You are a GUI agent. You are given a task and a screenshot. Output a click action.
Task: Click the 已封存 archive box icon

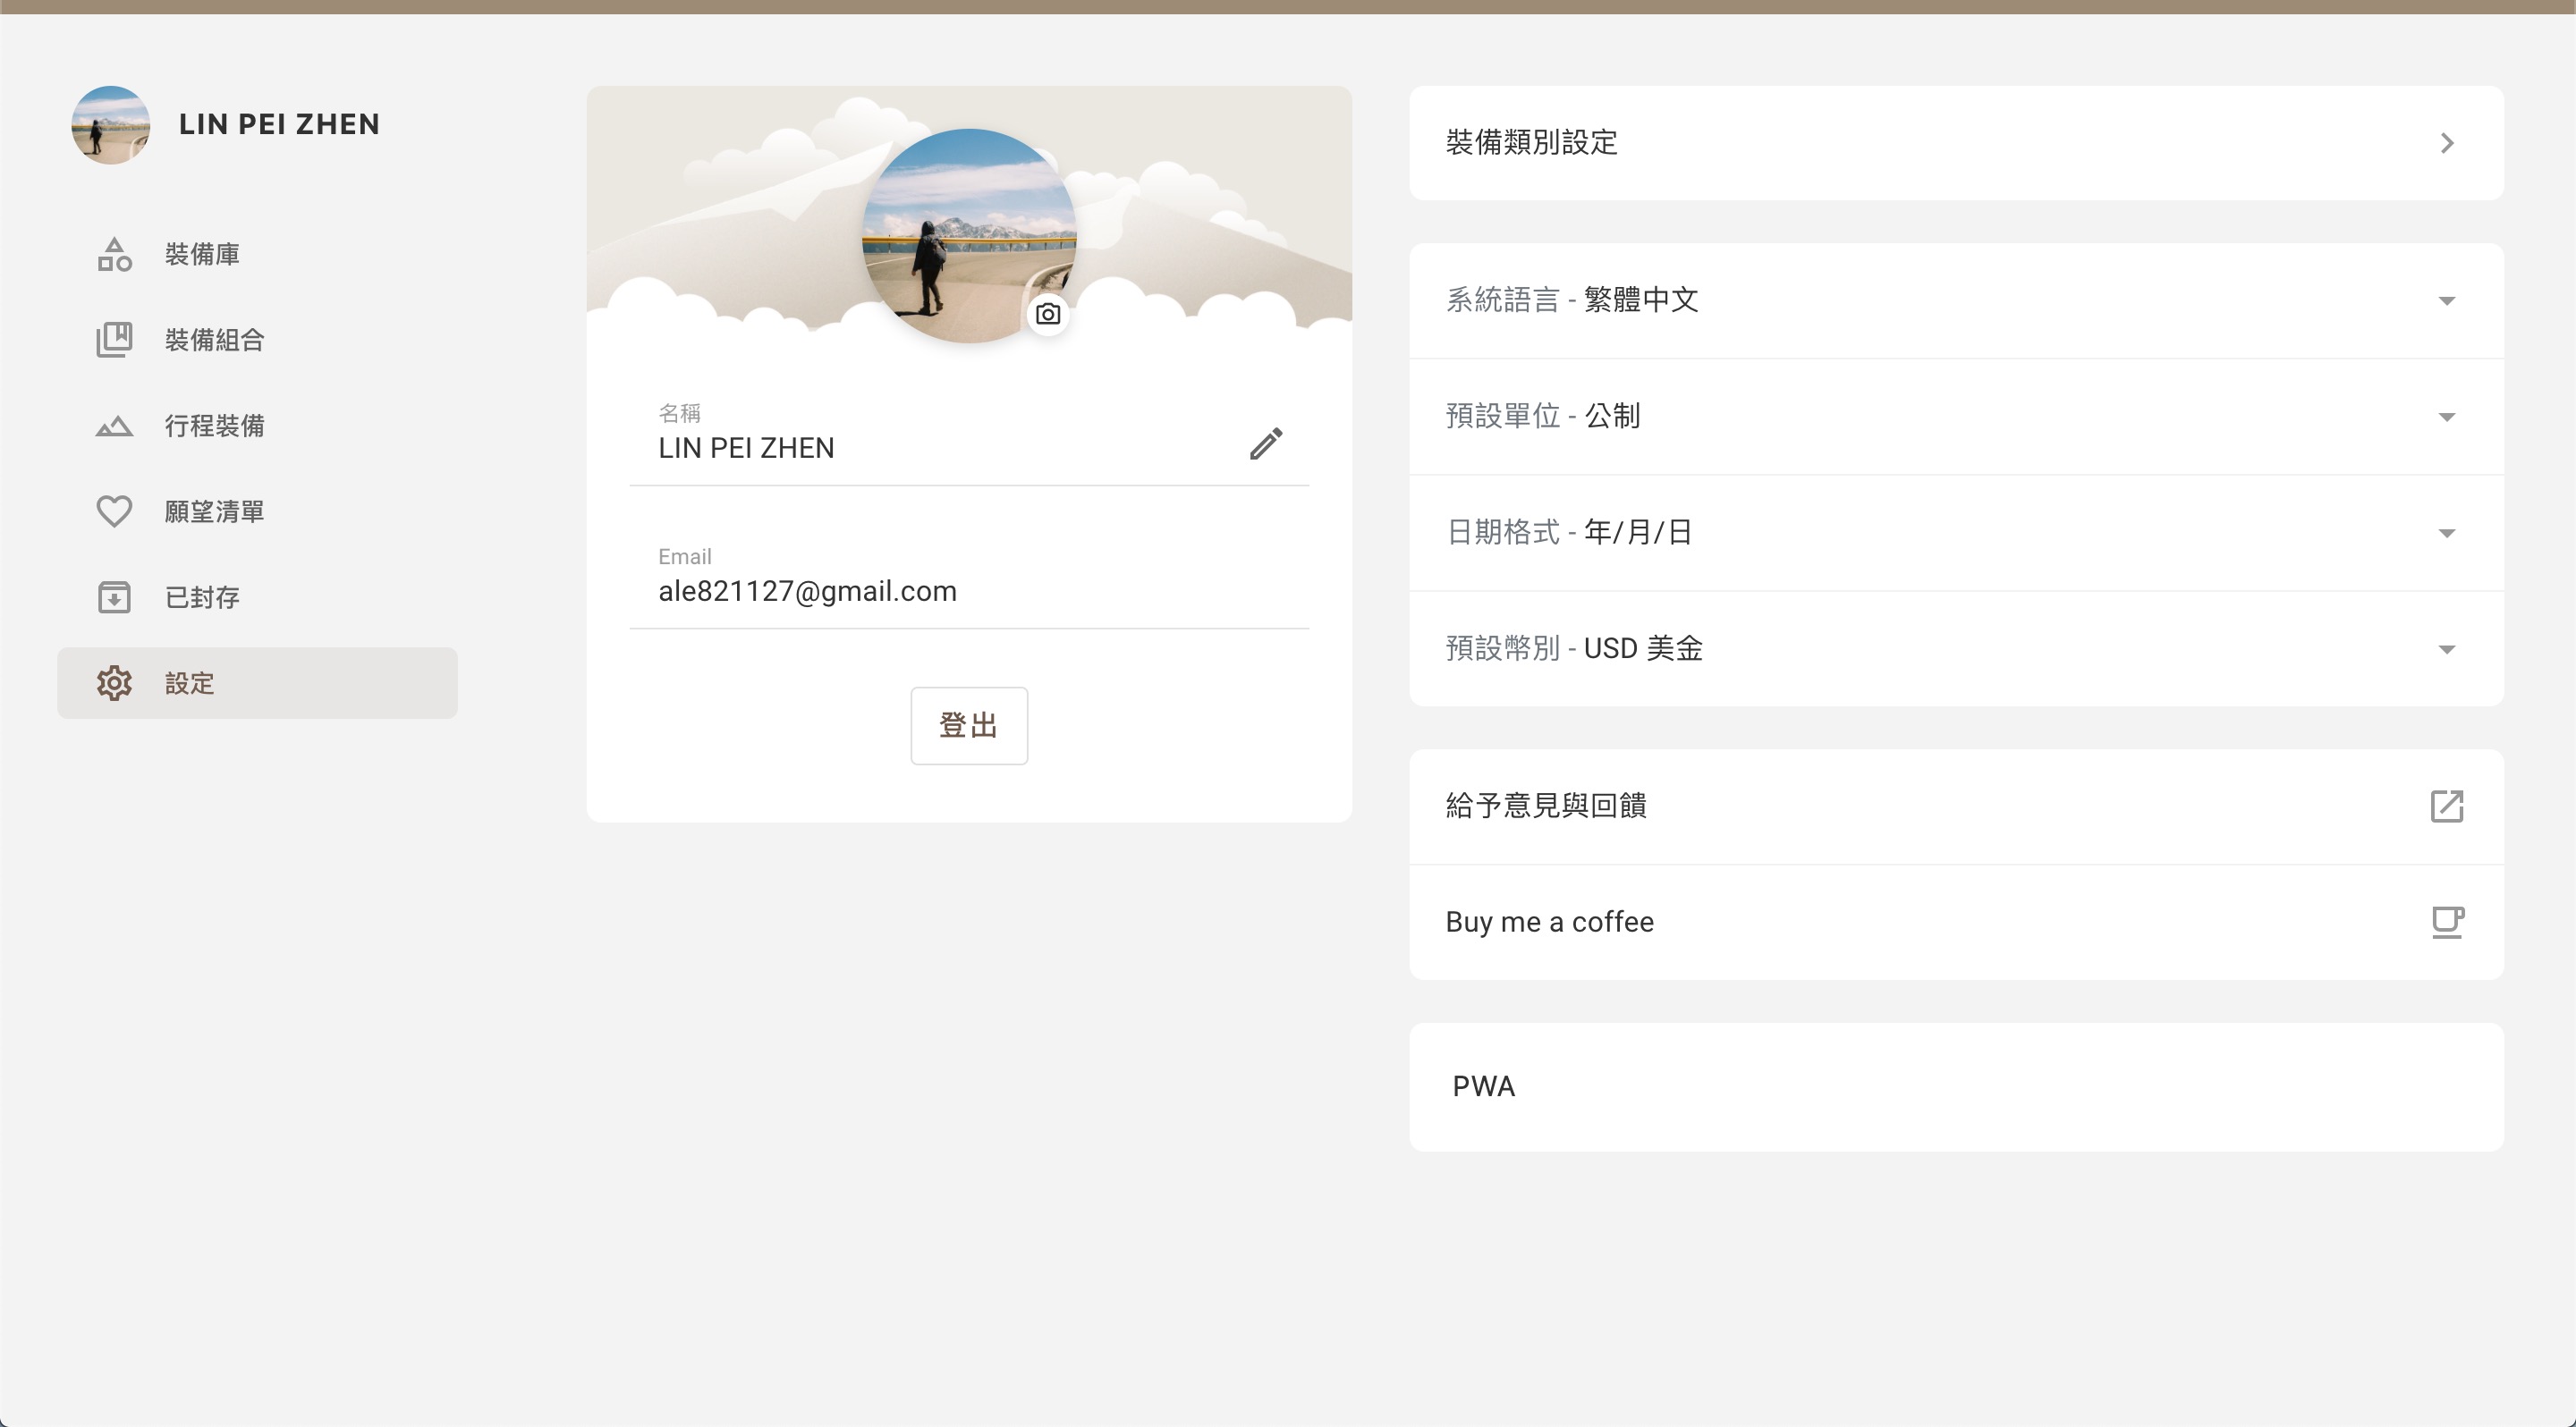coord(114,597)
